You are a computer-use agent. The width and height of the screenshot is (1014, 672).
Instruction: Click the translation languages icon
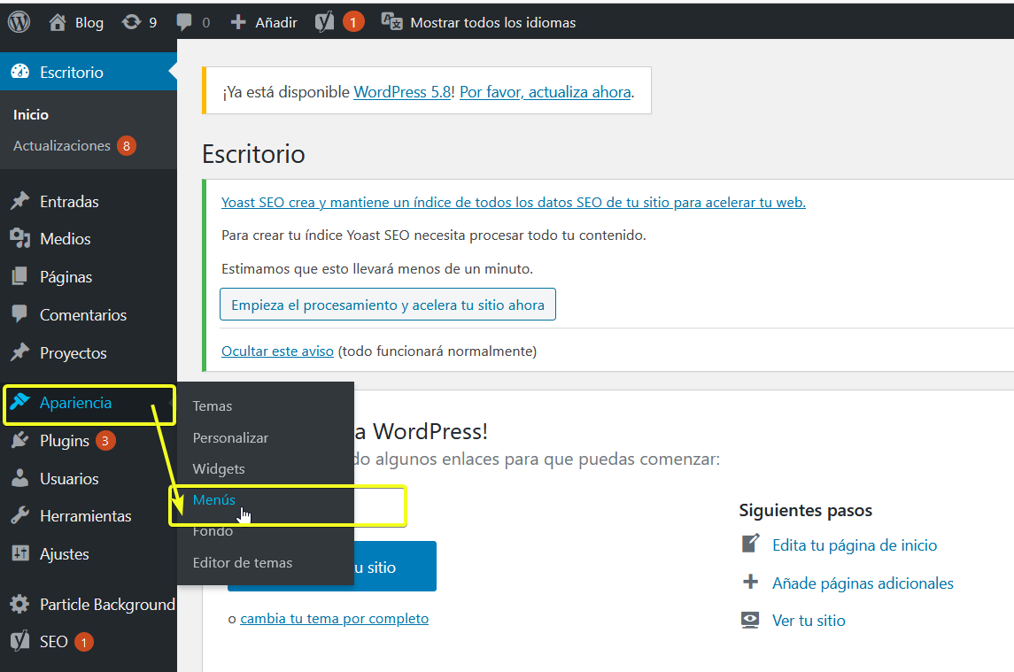pyautogui.click(x=392, y=22)
